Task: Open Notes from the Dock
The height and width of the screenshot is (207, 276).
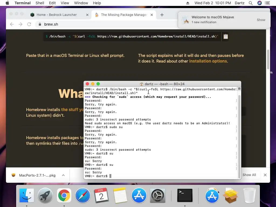Action: (x=120, y=195)
